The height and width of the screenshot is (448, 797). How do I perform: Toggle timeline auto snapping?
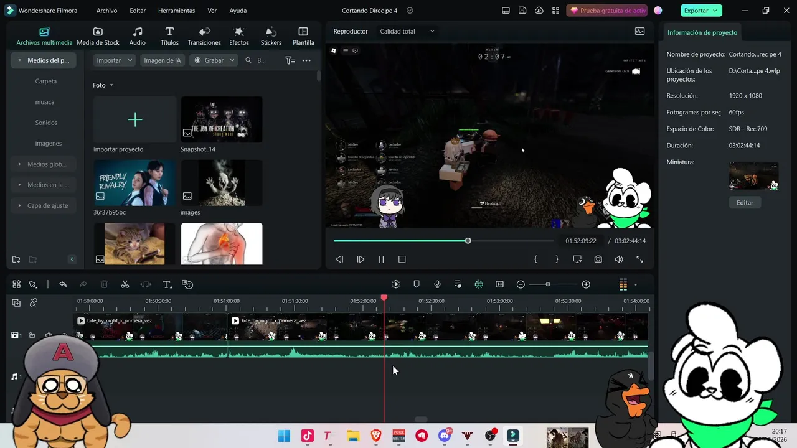tap(479, 284)
